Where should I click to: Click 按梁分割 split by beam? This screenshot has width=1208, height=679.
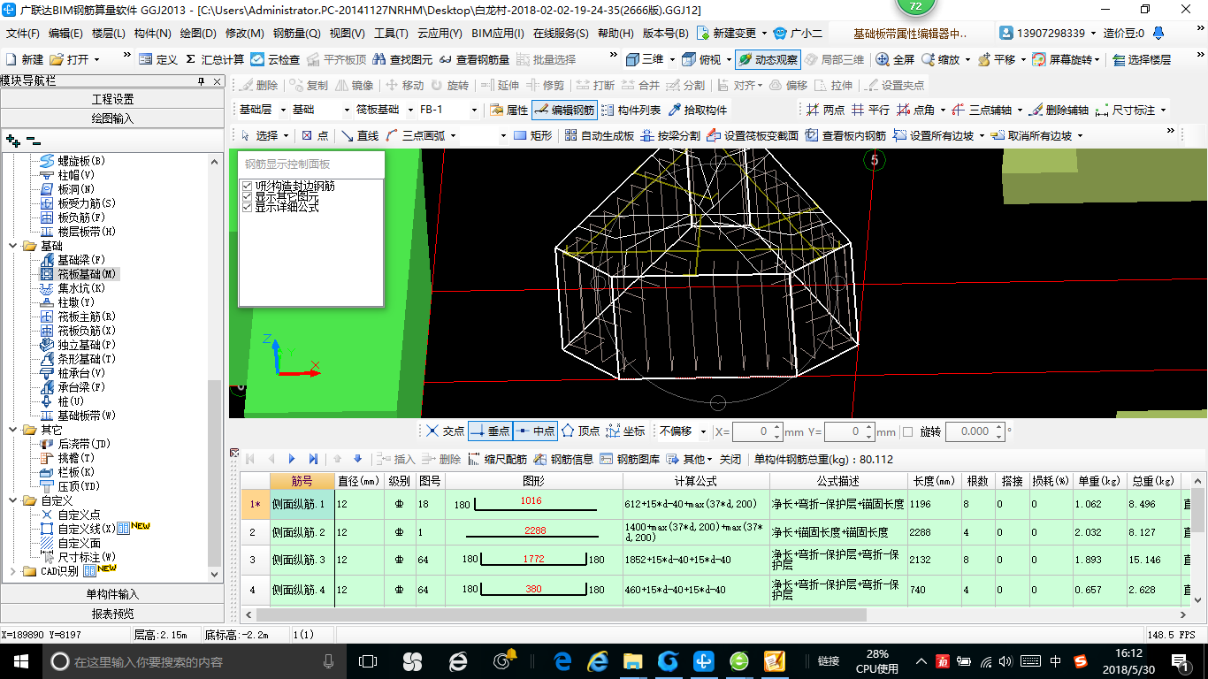click(669, 135)
